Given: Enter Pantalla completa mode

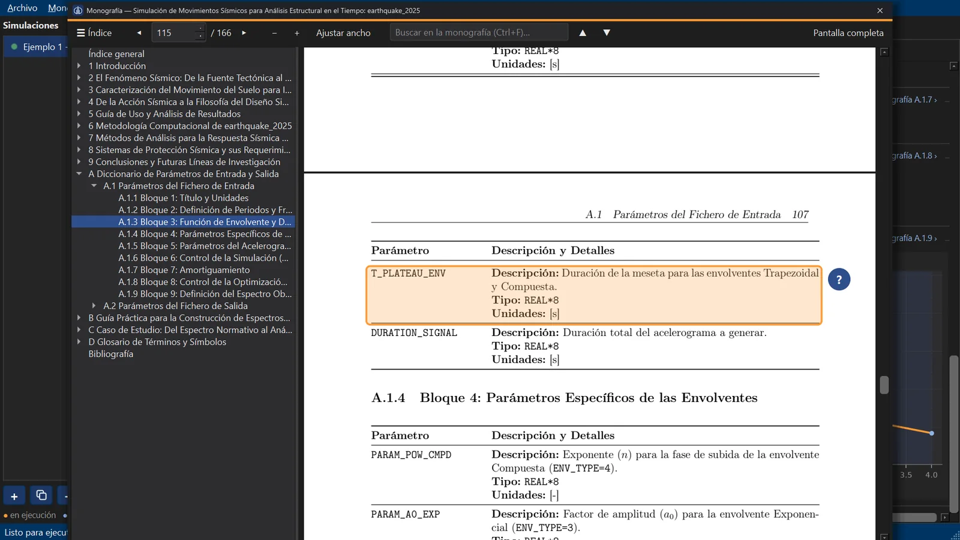Looking at the screenshot, I should 848,33.
